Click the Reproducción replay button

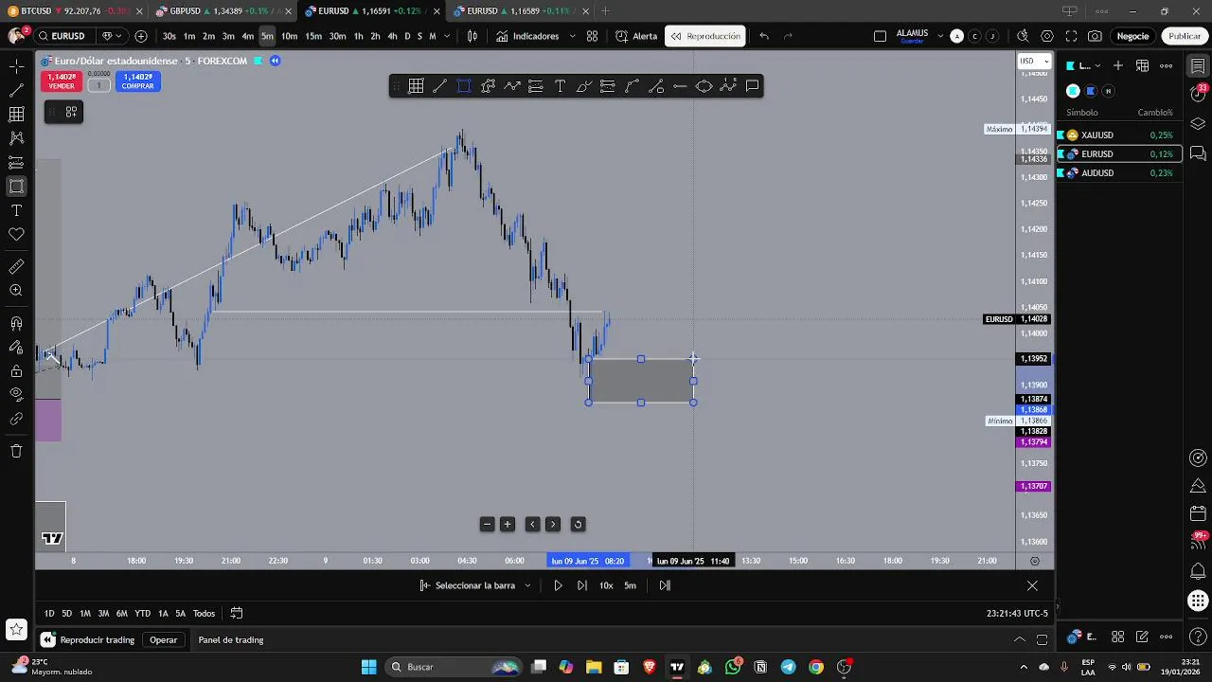tap(705, 36)
